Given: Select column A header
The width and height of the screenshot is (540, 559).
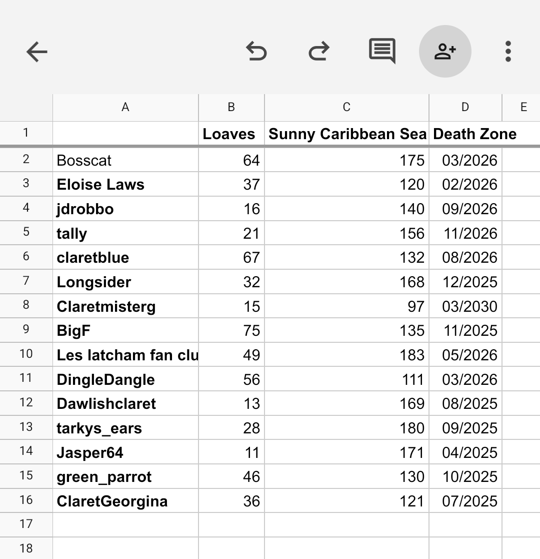Looking at the screenshot, I should click(125, 107).
